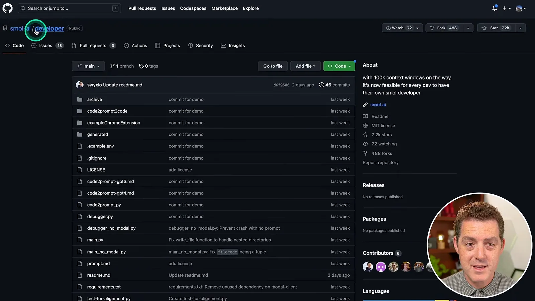This screenshot has width=535, height=301.
Task: Click the main.py file icon
Action: click(80, 240)
